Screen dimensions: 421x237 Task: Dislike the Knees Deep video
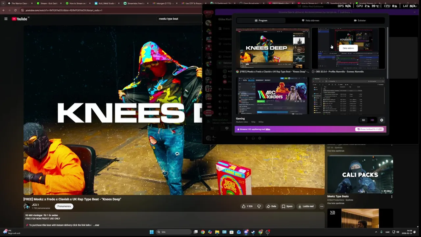(259, 206)
